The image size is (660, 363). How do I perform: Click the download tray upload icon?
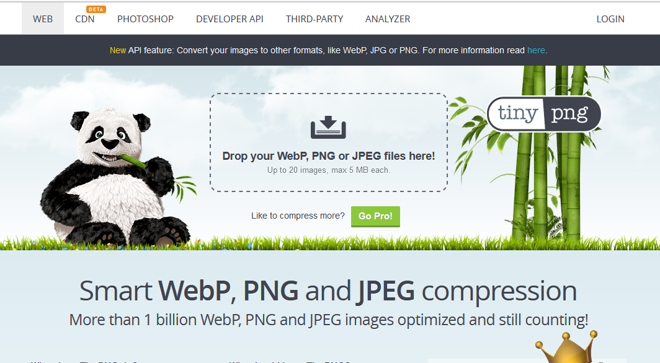coord(328,128)
